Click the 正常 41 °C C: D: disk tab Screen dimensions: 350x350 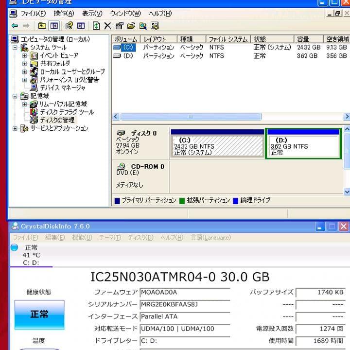[x=31, y=255]
